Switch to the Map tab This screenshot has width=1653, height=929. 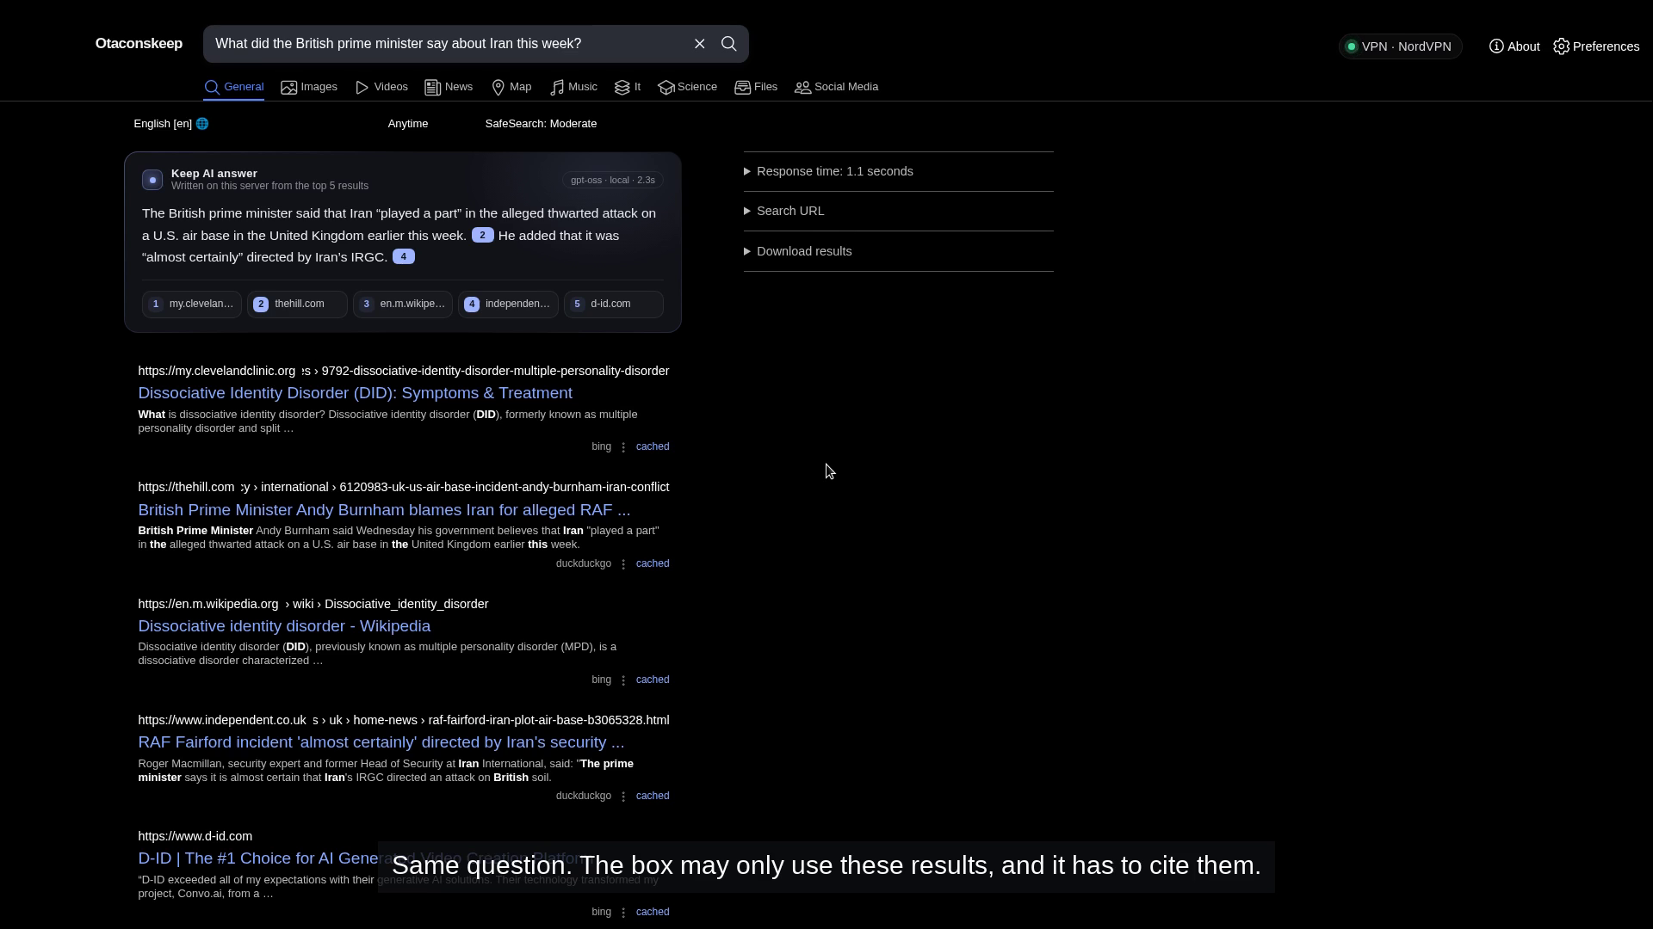(511, 87)
